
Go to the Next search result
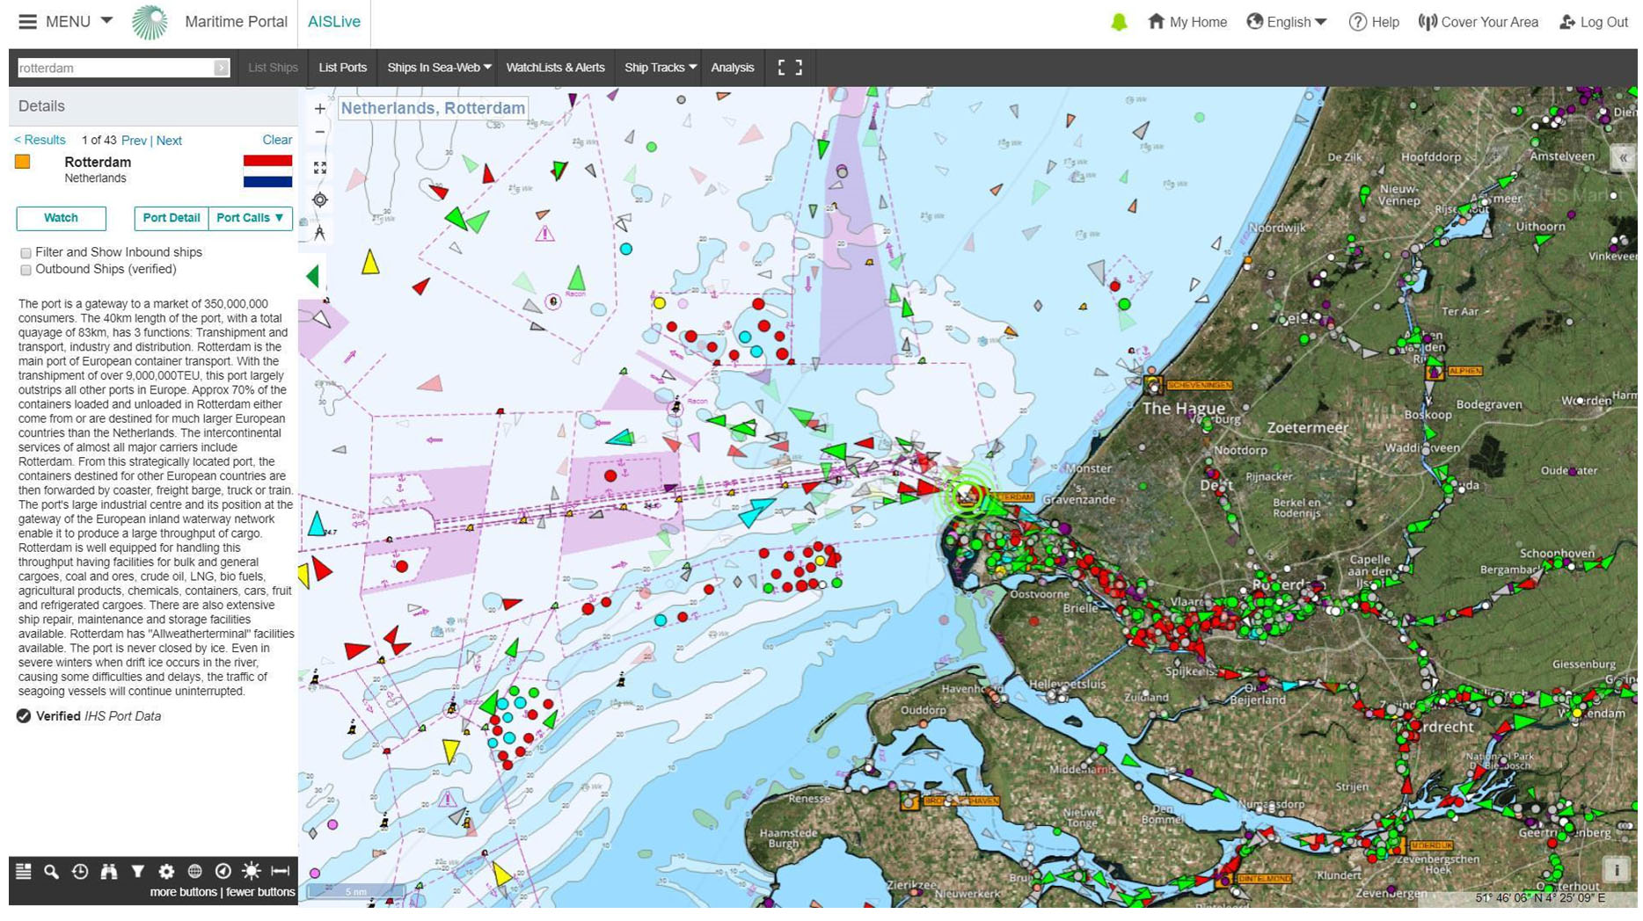pos(169,141)
